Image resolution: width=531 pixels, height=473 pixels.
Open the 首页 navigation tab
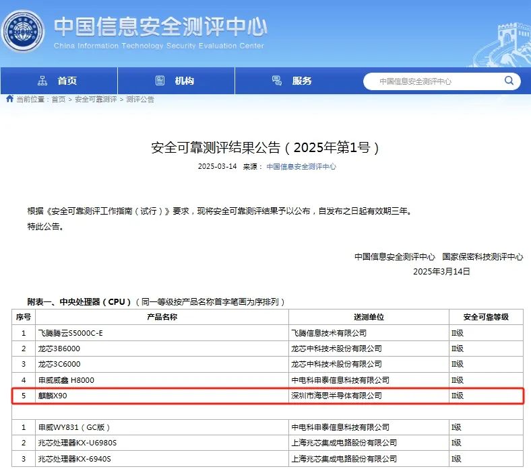(x=59, y=81)
